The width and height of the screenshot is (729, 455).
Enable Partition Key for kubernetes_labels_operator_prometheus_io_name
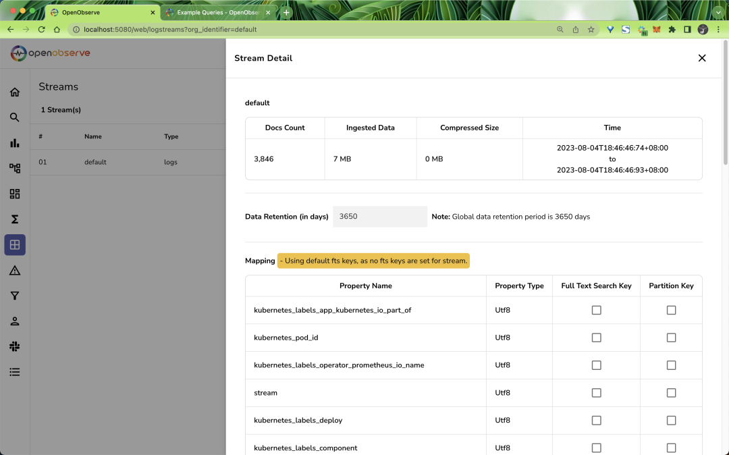(672, 365)
